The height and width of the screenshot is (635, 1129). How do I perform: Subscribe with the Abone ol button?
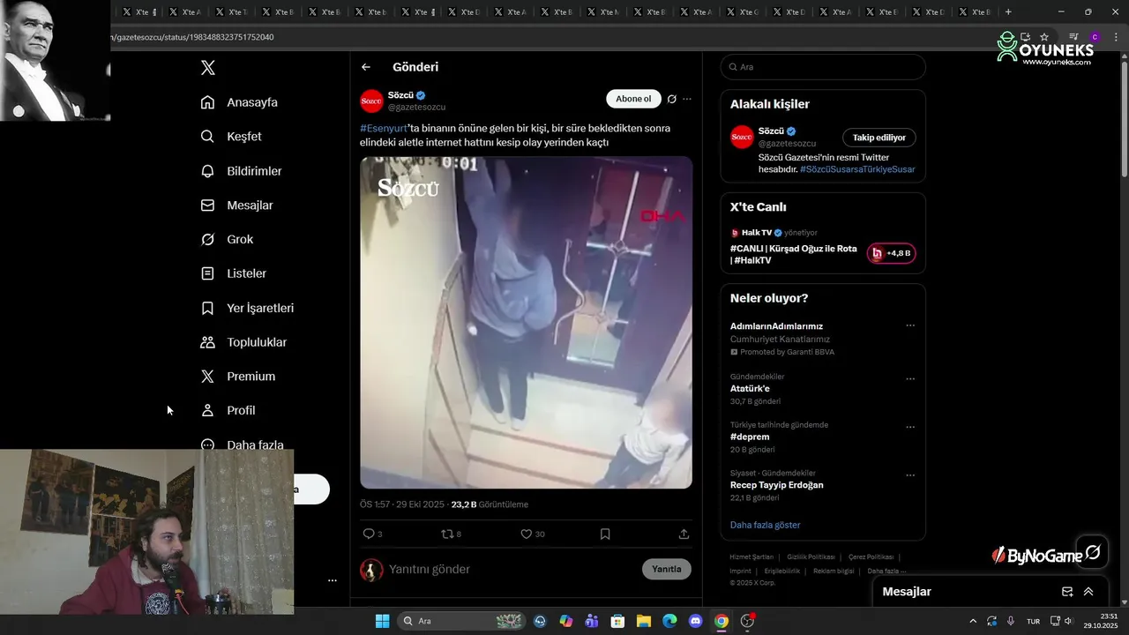[633, 99]
